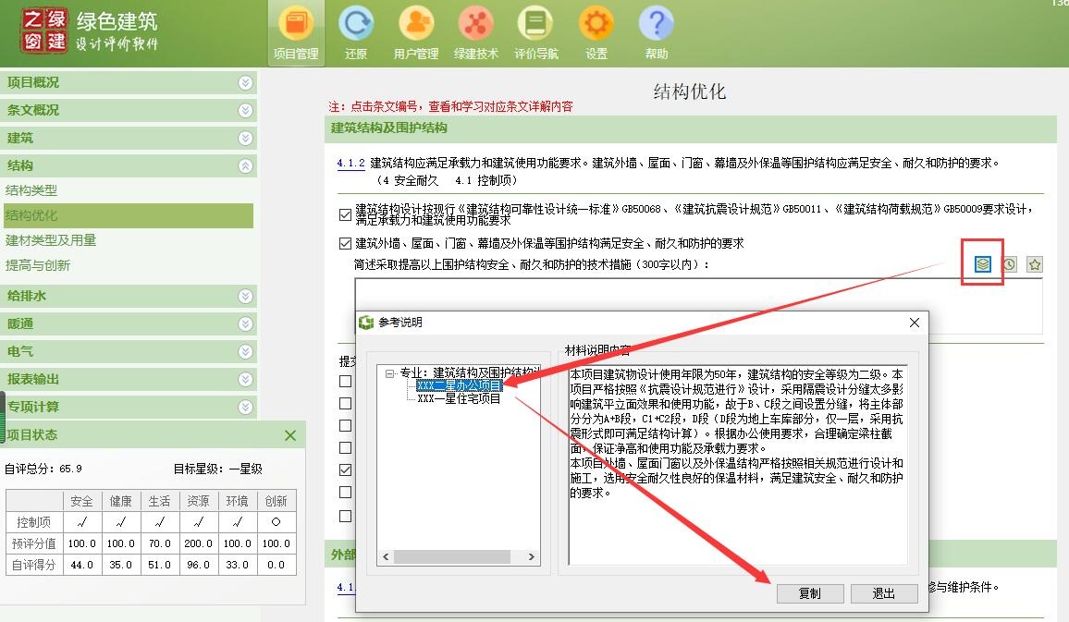Viewport: 1069px width, 622px height.
Task: Toggle the 建筑外墙、屋面、门窗 requirement checkbox
Action: [x=346, y=244]
